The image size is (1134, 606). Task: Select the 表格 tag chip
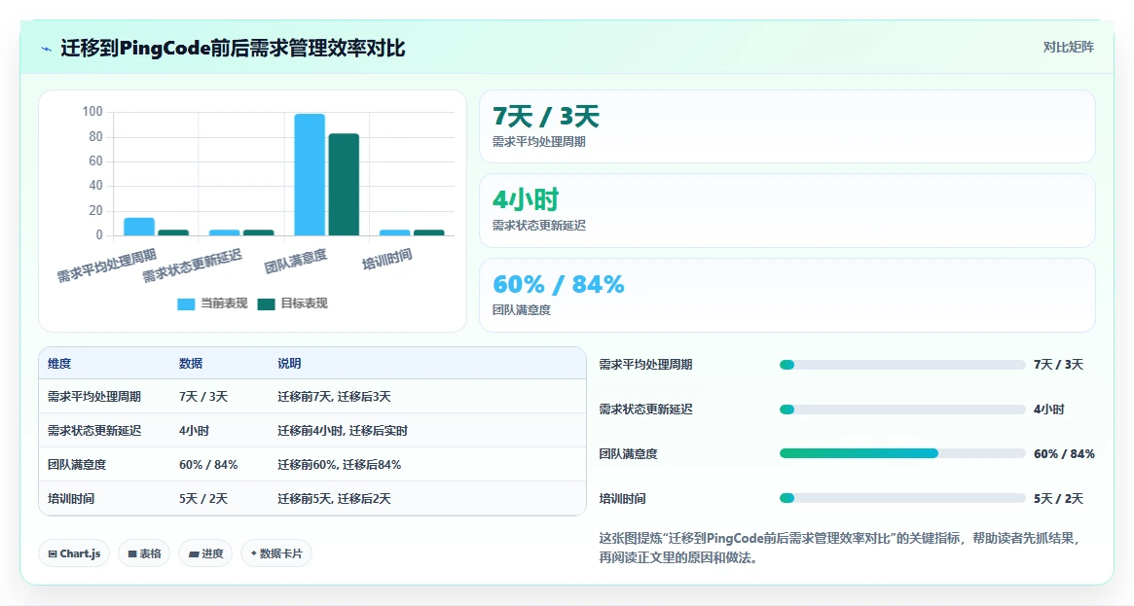[144, 553]
